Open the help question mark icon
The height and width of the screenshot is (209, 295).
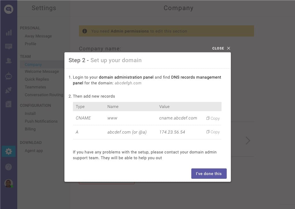(x=9, y=167)
